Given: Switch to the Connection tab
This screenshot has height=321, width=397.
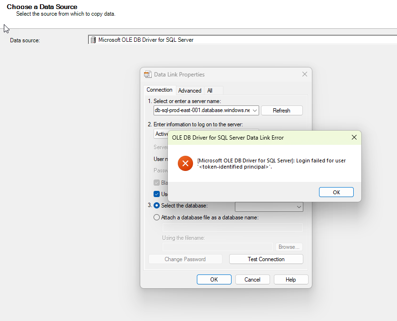Looking at the screenshot, I should [159, 90].
